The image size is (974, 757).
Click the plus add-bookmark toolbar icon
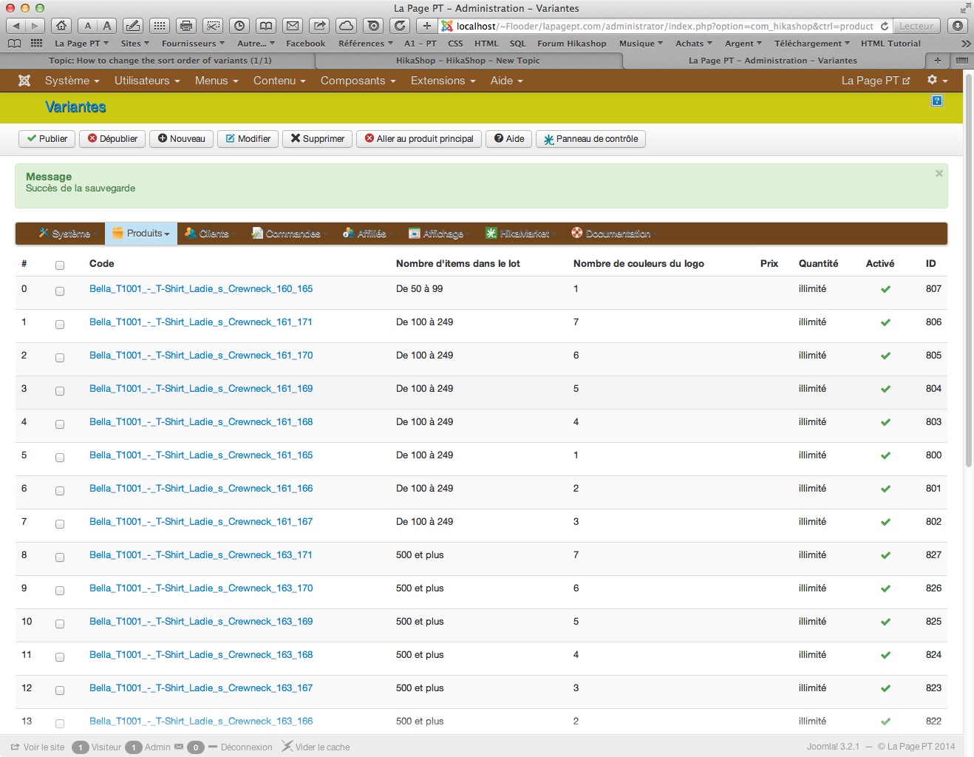click(426, 26)
